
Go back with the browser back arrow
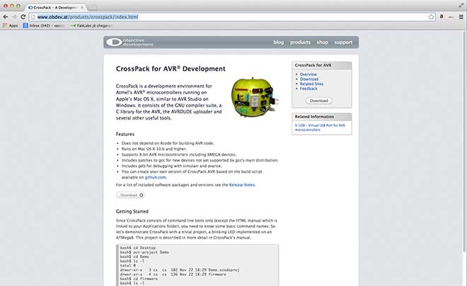(6, 17)
